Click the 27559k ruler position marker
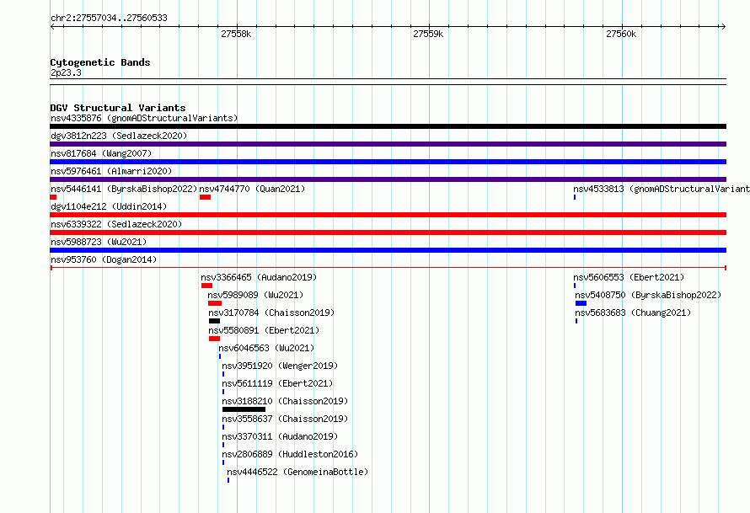Screen dimensions: 750x513 coord(428,34)
